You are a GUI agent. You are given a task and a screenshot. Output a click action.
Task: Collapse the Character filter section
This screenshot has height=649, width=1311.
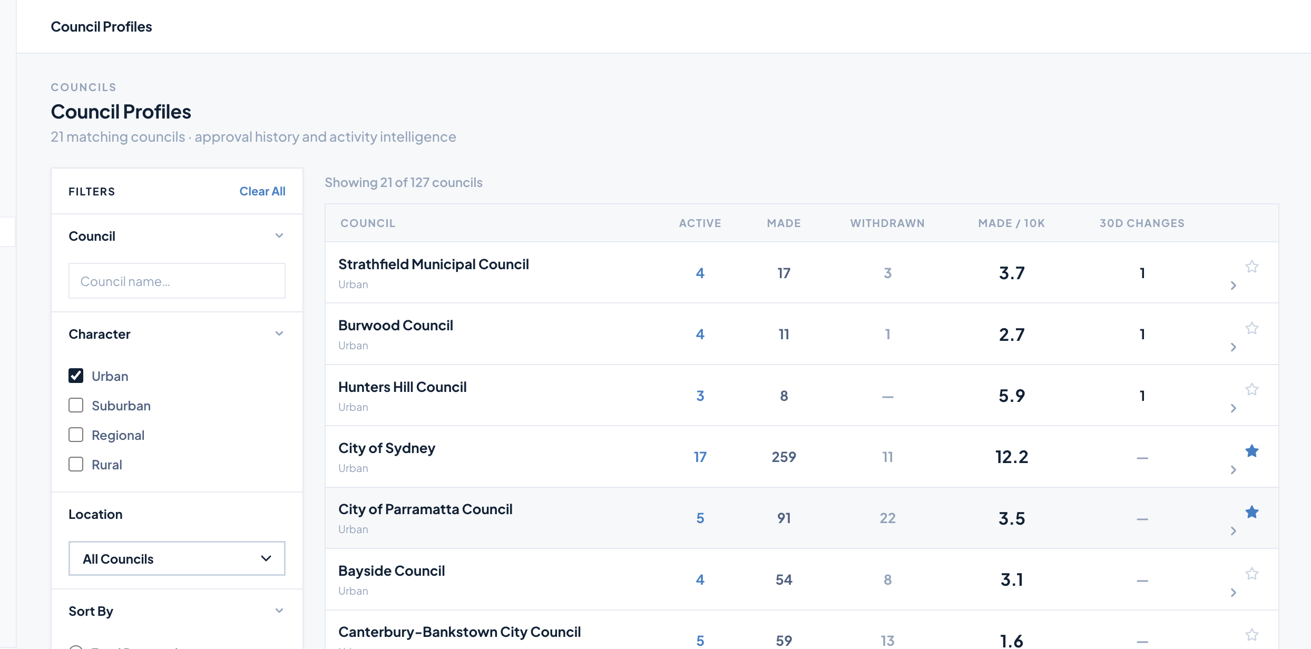point(279,333)
